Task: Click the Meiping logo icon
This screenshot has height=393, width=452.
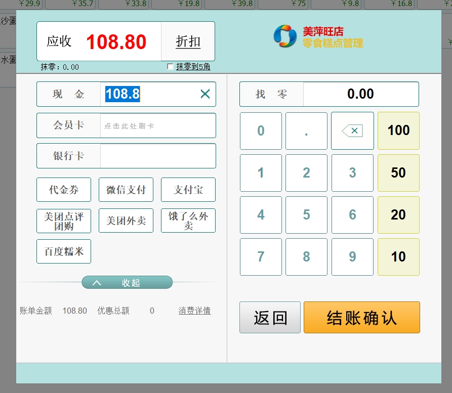Action: click(x=284, y=36)
